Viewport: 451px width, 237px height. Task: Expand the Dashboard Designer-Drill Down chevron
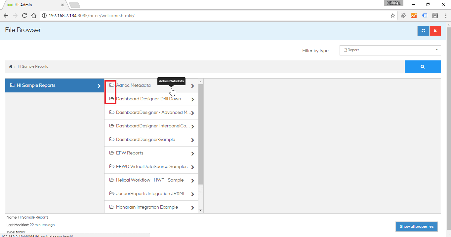(193, 100)
